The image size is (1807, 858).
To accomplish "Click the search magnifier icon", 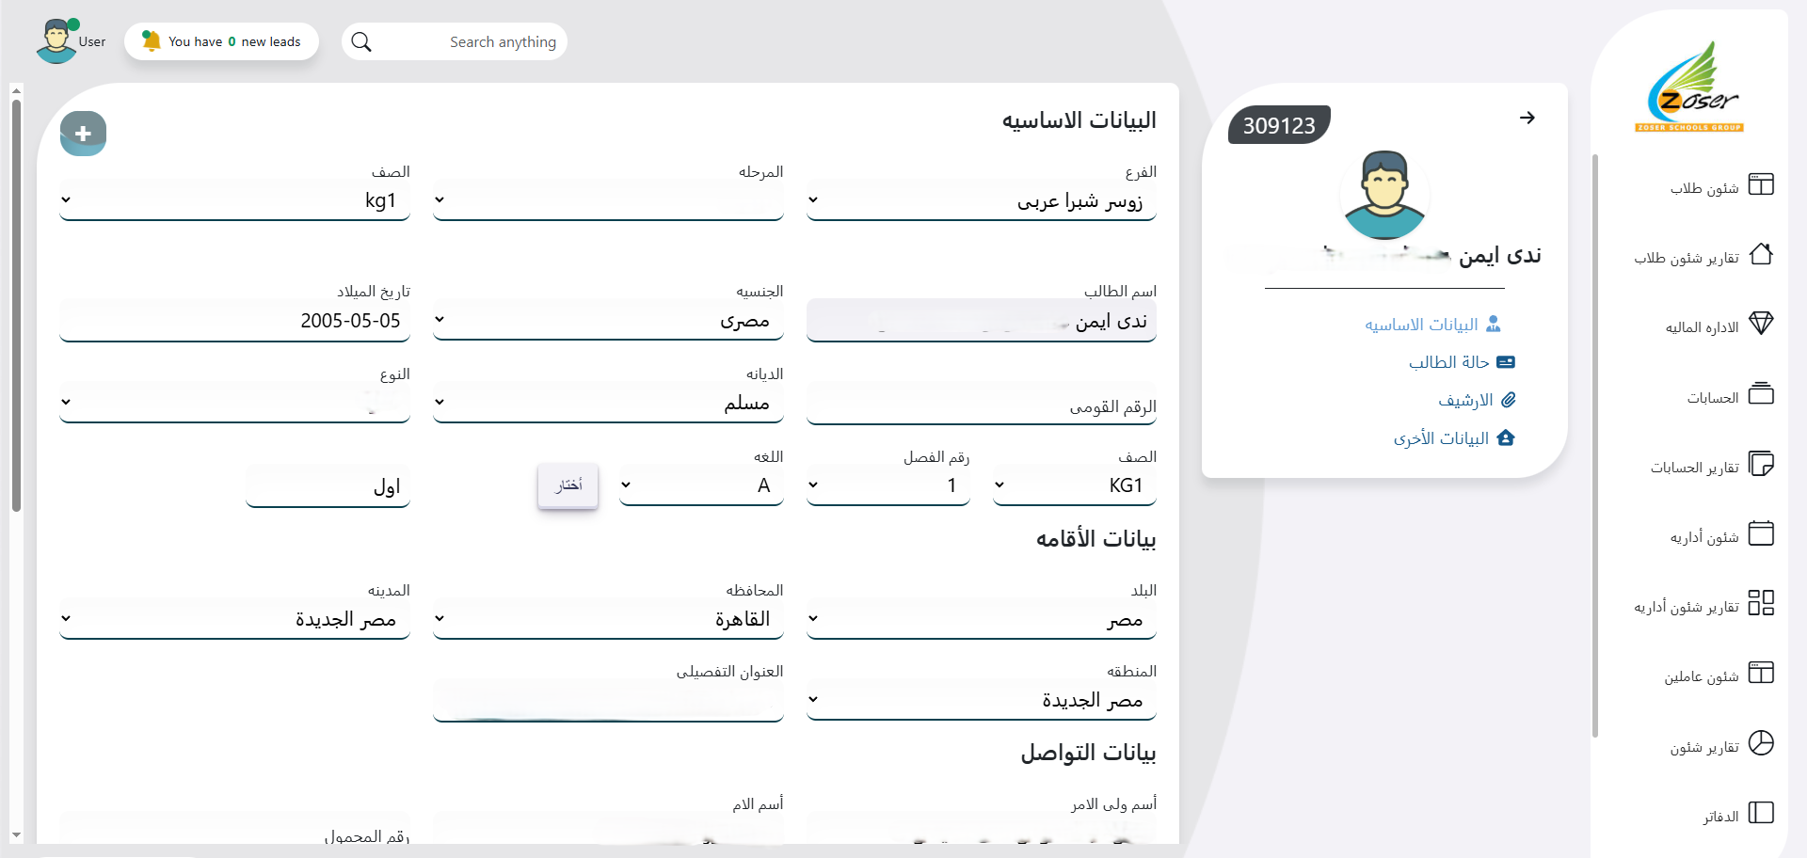I will [x=361, y=42].
